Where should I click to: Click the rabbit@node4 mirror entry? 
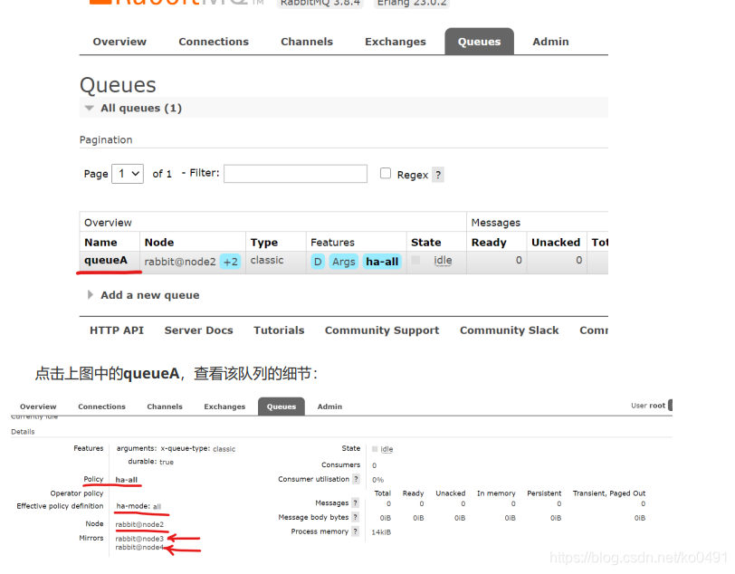point(139,547)
